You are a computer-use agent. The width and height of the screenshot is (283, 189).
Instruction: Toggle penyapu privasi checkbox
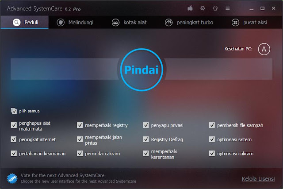point(146,125)
